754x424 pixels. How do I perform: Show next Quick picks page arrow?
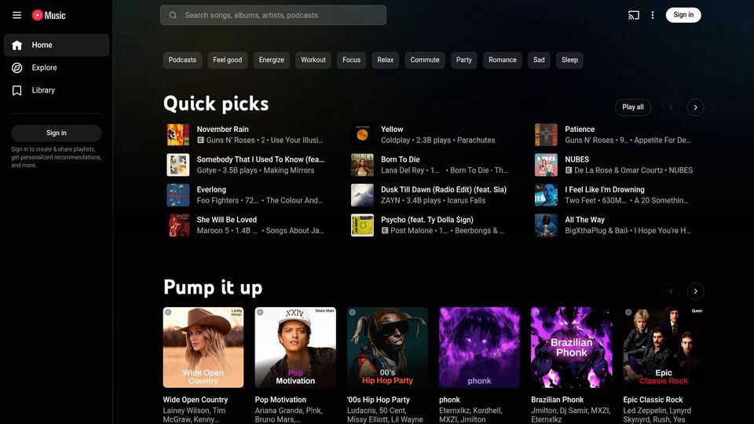[x=695, y=108]
